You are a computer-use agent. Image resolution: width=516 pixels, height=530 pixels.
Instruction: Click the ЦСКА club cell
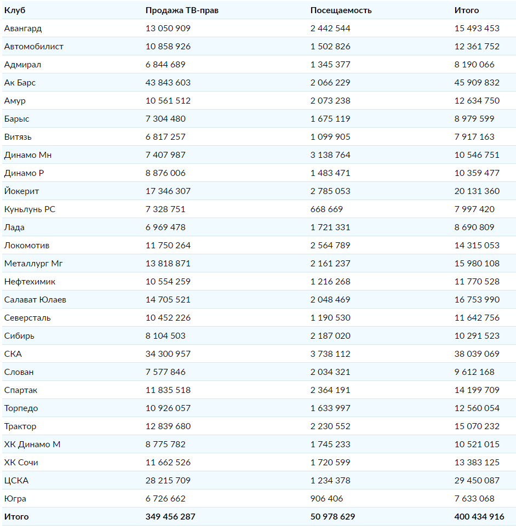16,481
